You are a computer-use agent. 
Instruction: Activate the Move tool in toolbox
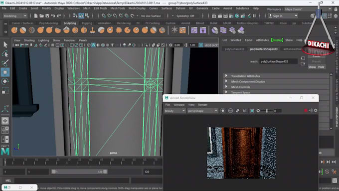5,72
